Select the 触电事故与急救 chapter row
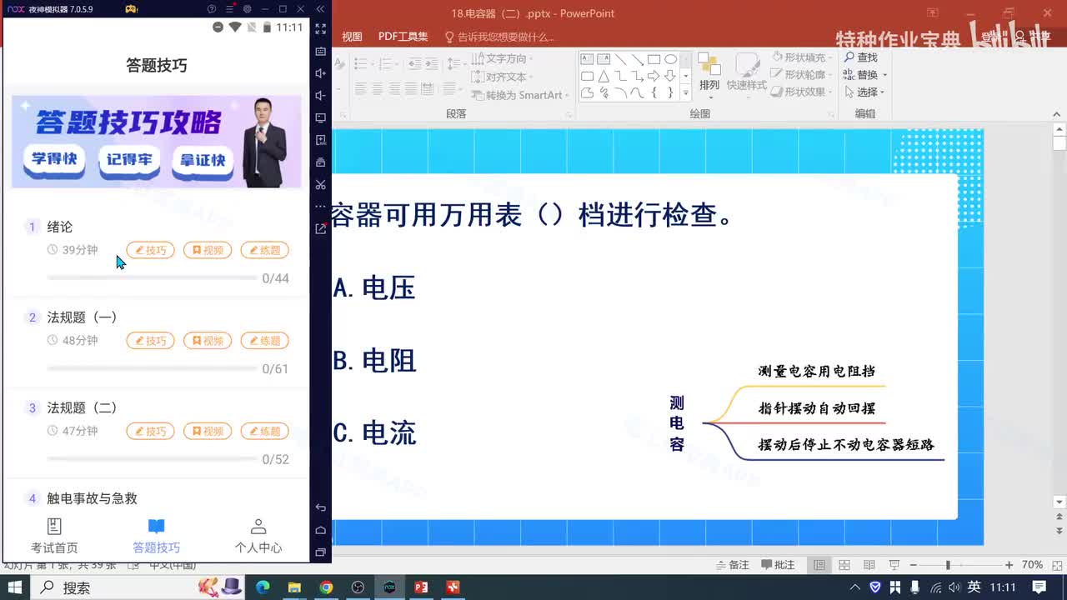This screenshot has width=1067, height=600. point(157,498)
